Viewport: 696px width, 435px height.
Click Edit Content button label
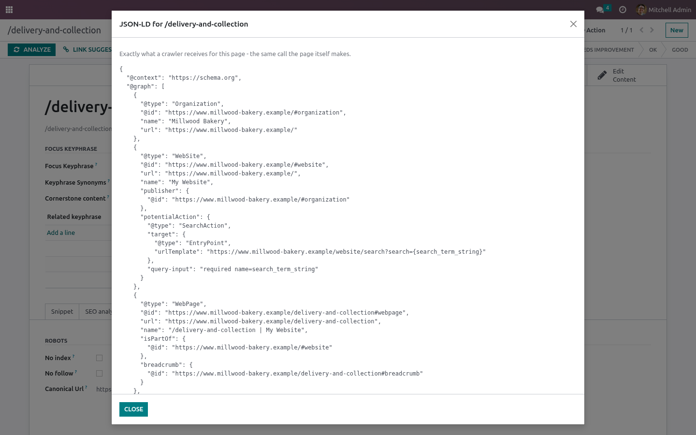(x=624, y=75)
